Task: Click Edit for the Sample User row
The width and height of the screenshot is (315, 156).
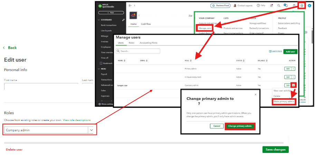Action: [288, 85]
